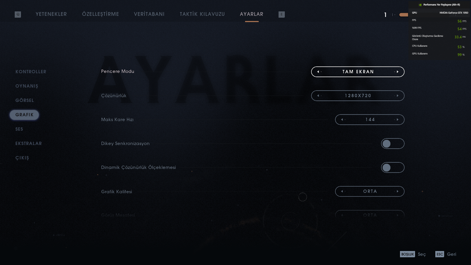Viewport: 471px width, 265px height.
Task: Select Kontroller in settings sidebar
Action: pos(31,72)
